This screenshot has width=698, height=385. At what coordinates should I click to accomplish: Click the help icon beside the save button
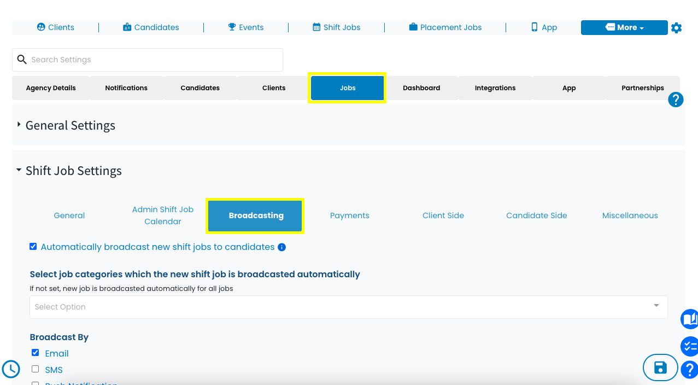pos(690,369)
